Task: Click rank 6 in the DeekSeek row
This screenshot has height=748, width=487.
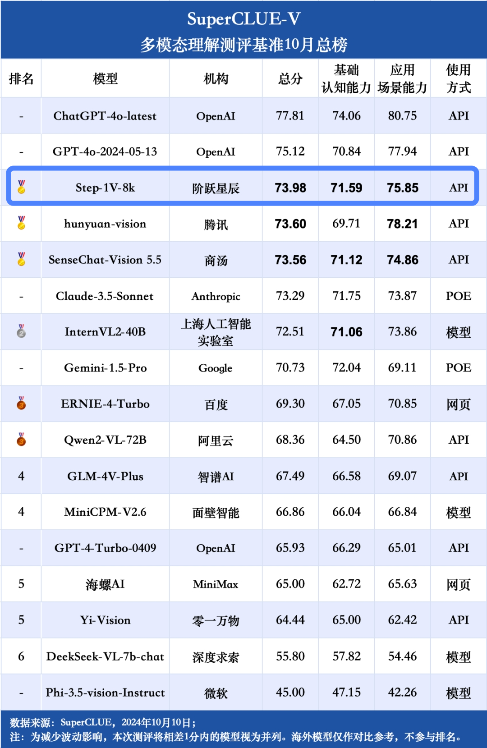Action: tap(21, 656)
